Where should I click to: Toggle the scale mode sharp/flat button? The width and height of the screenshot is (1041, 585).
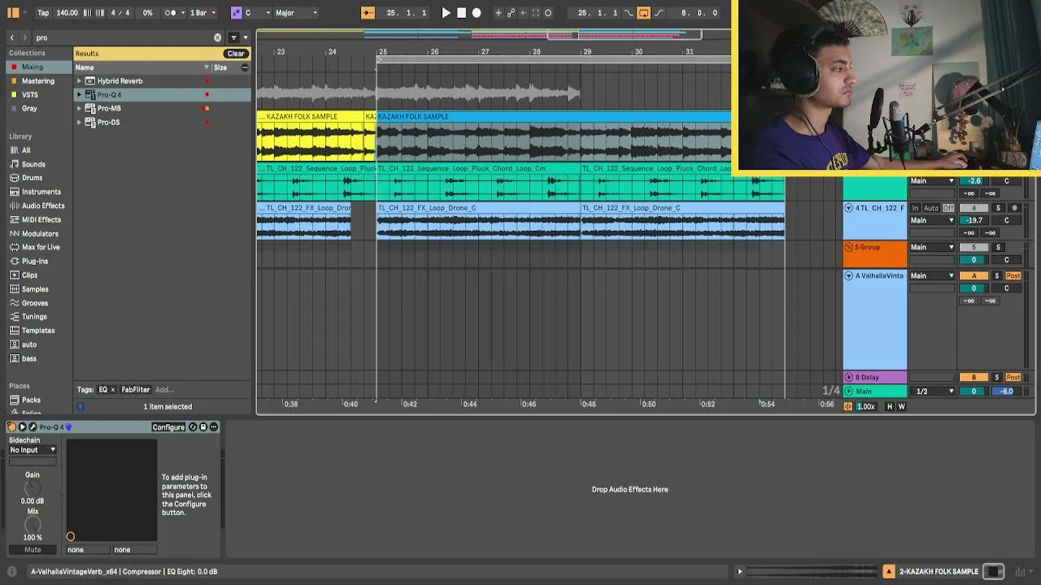(237, 13)
